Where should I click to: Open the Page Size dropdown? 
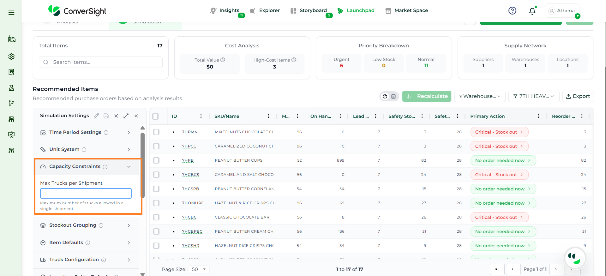199,269
